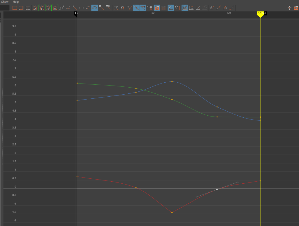This screenshot has width=299, height=226.
Task: Set Pre-Infinity Cycle
Action: tap(212, 8)
